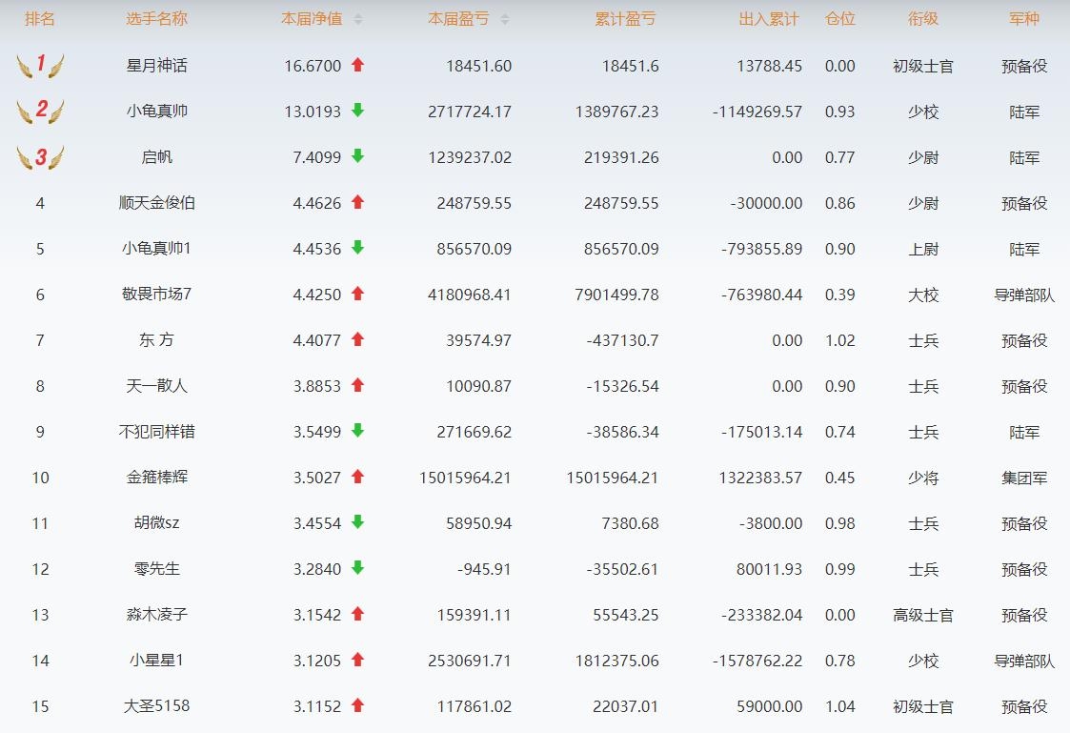Open player 天一散人

[x=156, y=386]
